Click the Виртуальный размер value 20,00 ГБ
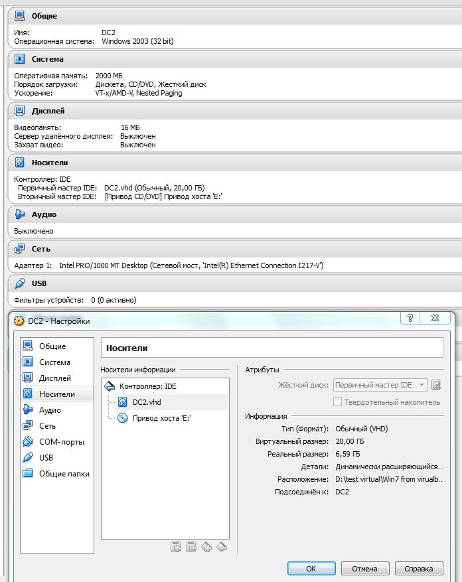This screenshot has height=582, width=462. 349,441
